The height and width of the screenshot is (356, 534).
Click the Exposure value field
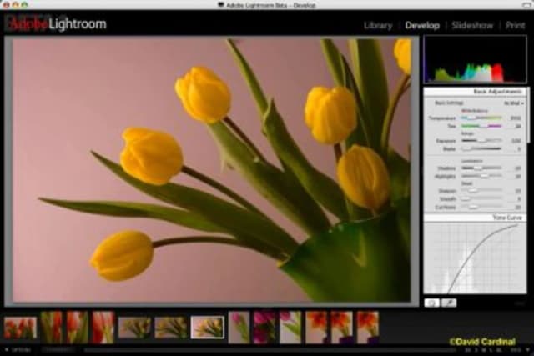click(x=516, y=141)
